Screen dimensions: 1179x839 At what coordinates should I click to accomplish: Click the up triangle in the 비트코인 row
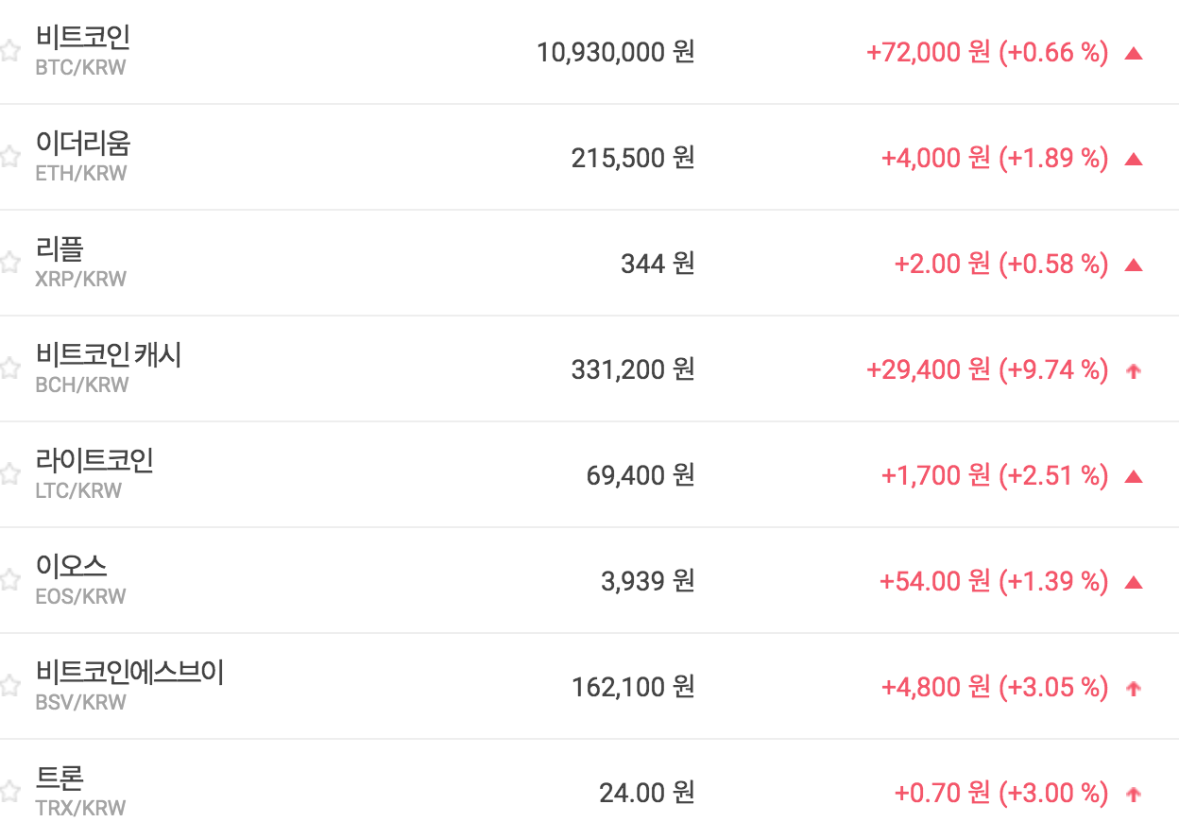click(1134, 53)
